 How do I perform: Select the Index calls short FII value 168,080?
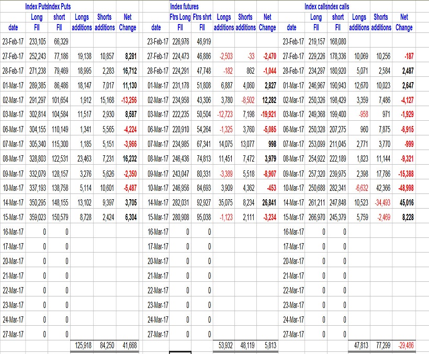point(335,41)
